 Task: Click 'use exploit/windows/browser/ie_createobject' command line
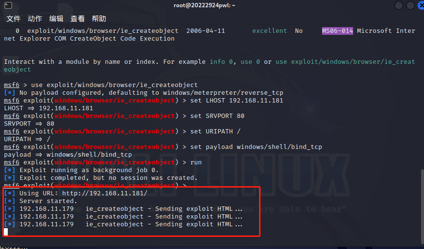pos(114,85)
